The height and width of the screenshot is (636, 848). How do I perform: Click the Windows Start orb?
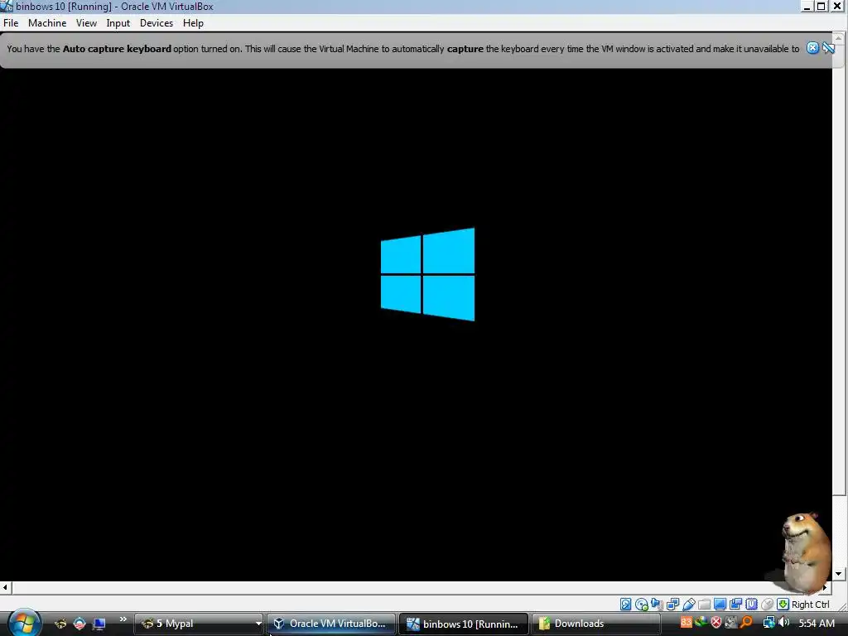23,623
